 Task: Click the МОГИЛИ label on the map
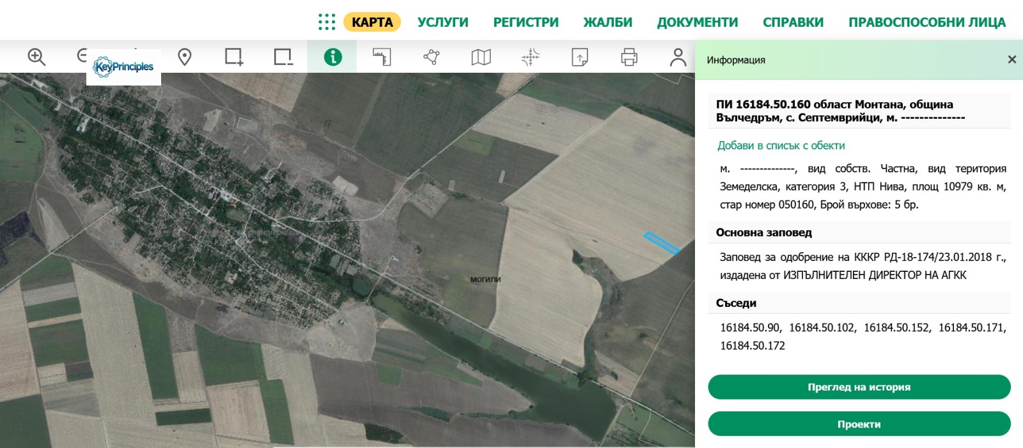click(x=485, y=280)
